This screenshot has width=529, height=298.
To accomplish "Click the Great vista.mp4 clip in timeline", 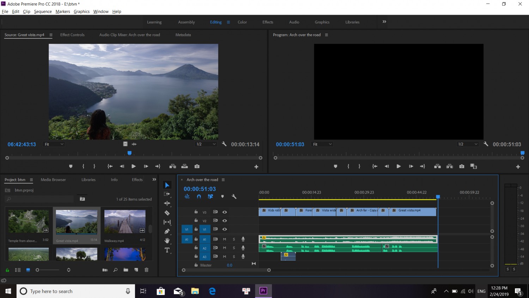I will (x=412, y=211).
